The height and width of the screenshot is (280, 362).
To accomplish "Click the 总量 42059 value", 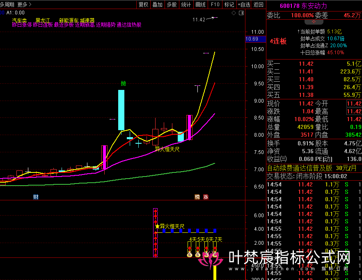I will 305,127.
